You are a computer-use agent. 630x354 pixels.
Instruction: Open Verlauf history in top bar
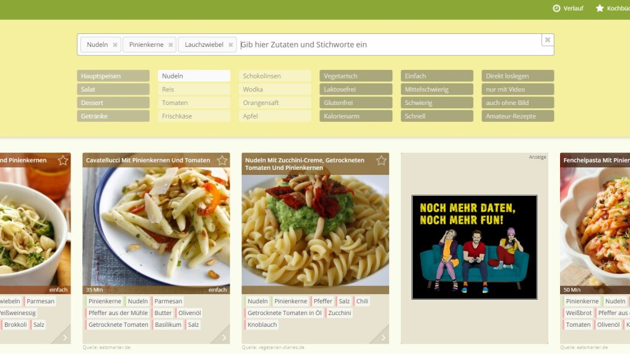coord(567,8)
